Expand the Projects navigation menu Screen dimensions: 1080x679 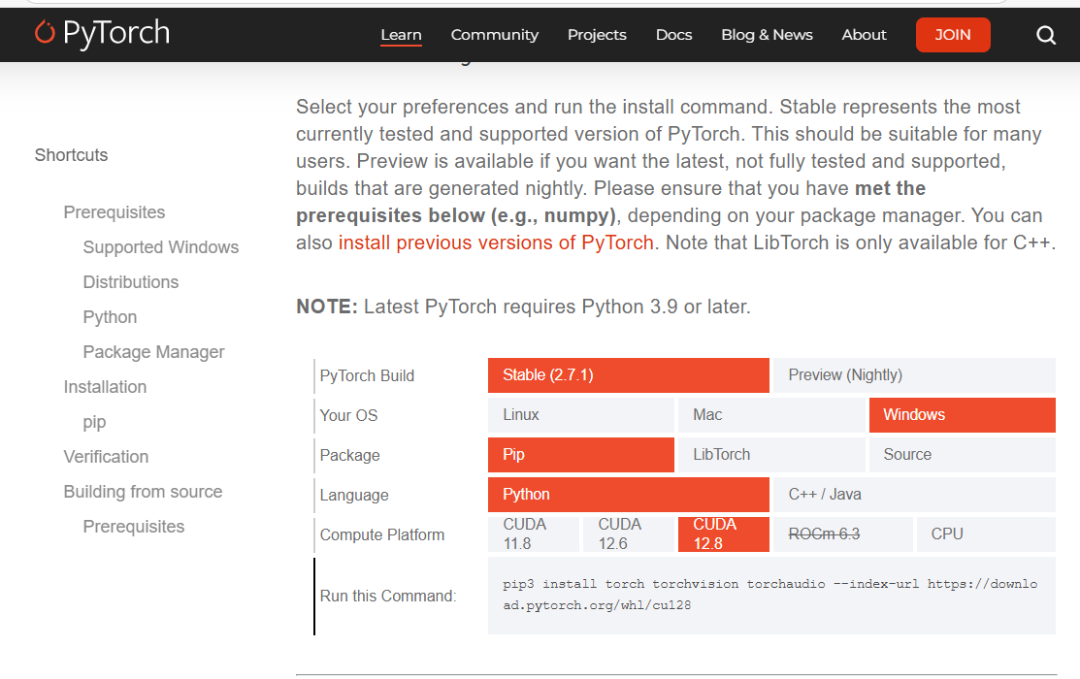point(597,35)
